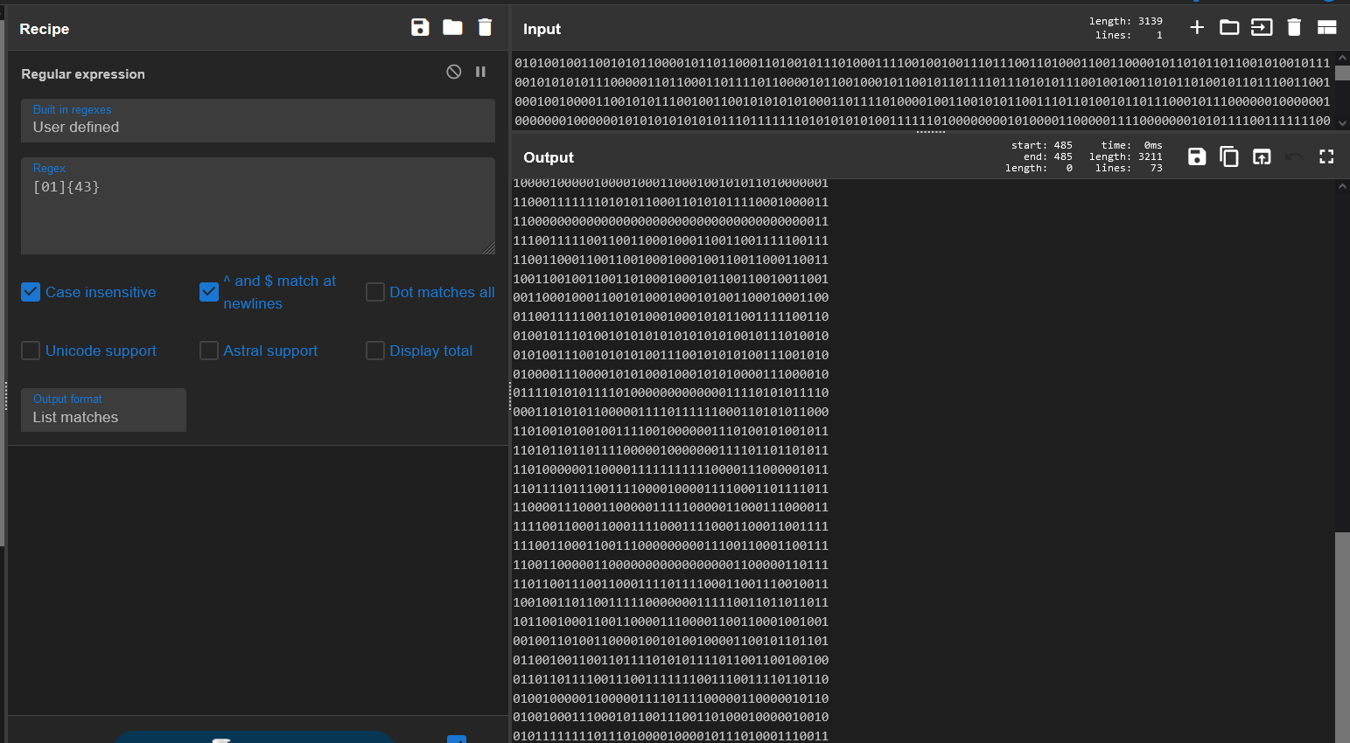1350x743 pixels.
Task: Clear recipe with trash icon
Action: [485, 28]
